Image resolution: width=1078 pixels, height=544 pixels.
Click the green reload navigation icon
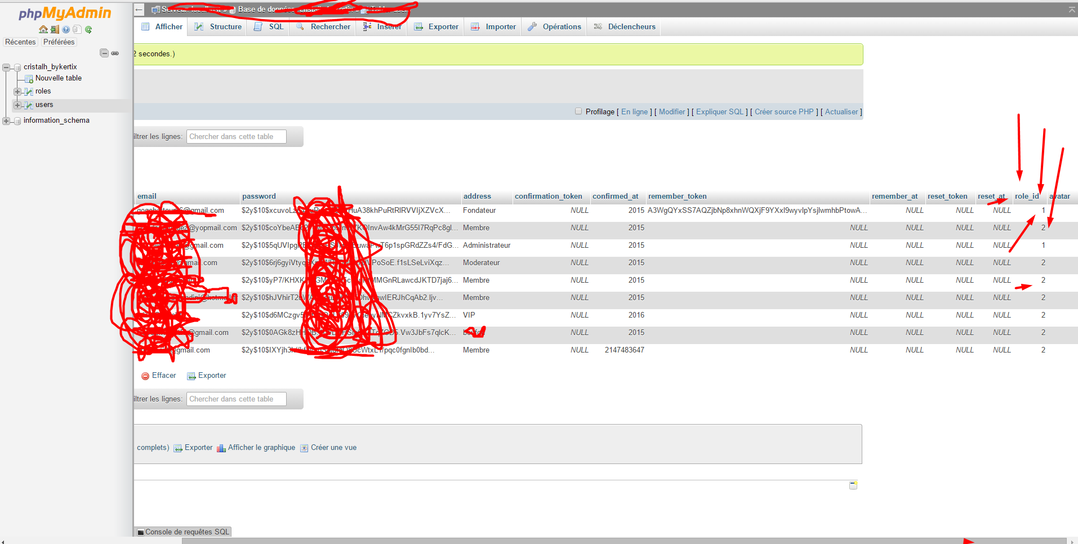pos(88,29)
